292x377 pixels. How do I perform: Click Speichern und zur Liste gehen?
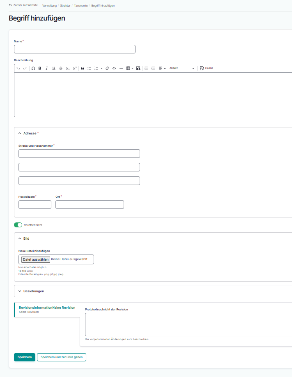click(62, 357)
